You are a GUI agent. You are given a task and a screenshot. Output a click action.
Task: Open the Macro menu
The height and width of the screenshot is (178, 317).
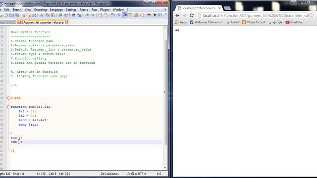click(84, 10)
